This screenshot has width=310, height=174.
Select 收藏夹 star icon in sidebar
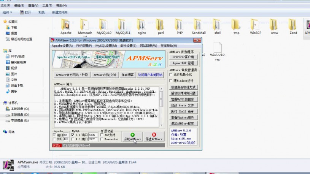click(5, 21)
